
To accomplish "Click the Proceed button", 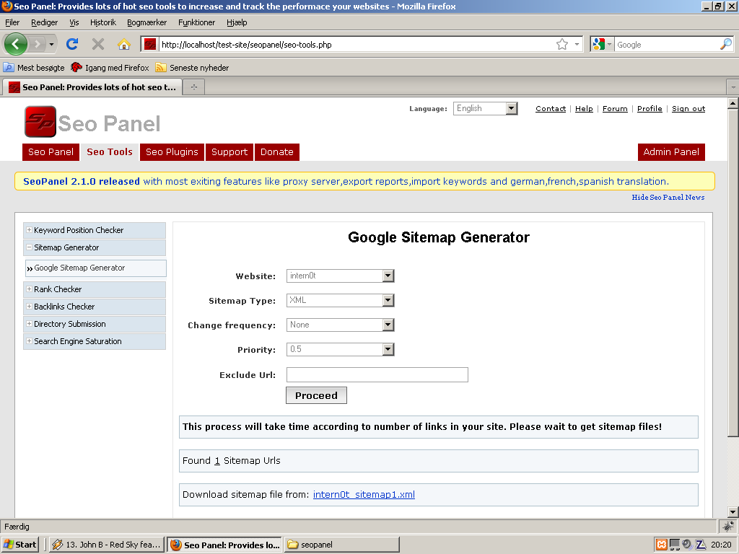I will (316, 395).
